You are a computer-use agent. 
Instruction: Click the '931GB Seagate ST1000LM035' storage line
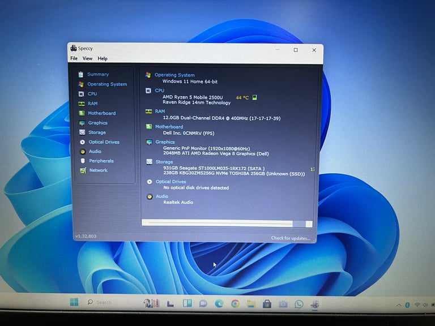[x=214, y=168]
